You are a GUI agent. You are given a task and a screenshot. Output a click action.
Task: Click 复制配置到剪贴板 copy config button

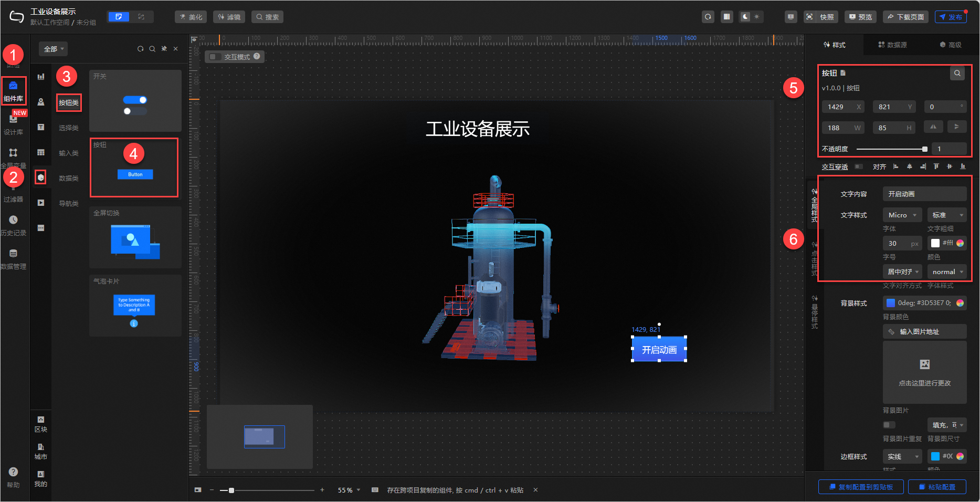861,487
